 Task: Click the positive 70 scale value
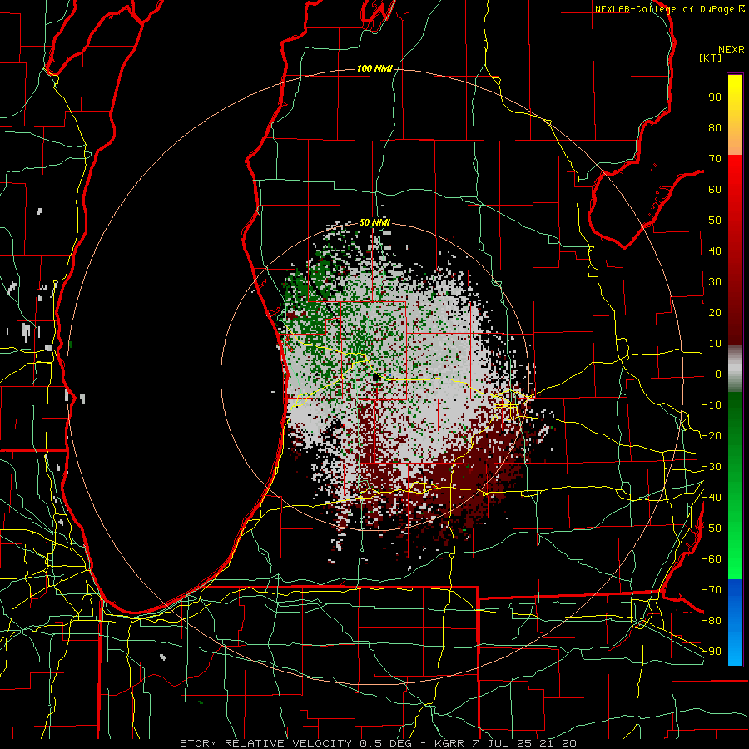tap(715, 159)
